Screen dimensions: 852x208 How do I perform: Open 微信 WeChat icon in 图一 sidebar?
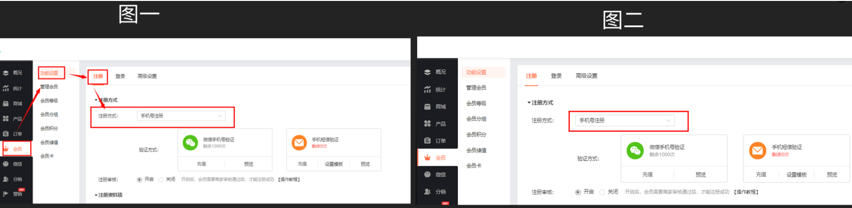6,164
